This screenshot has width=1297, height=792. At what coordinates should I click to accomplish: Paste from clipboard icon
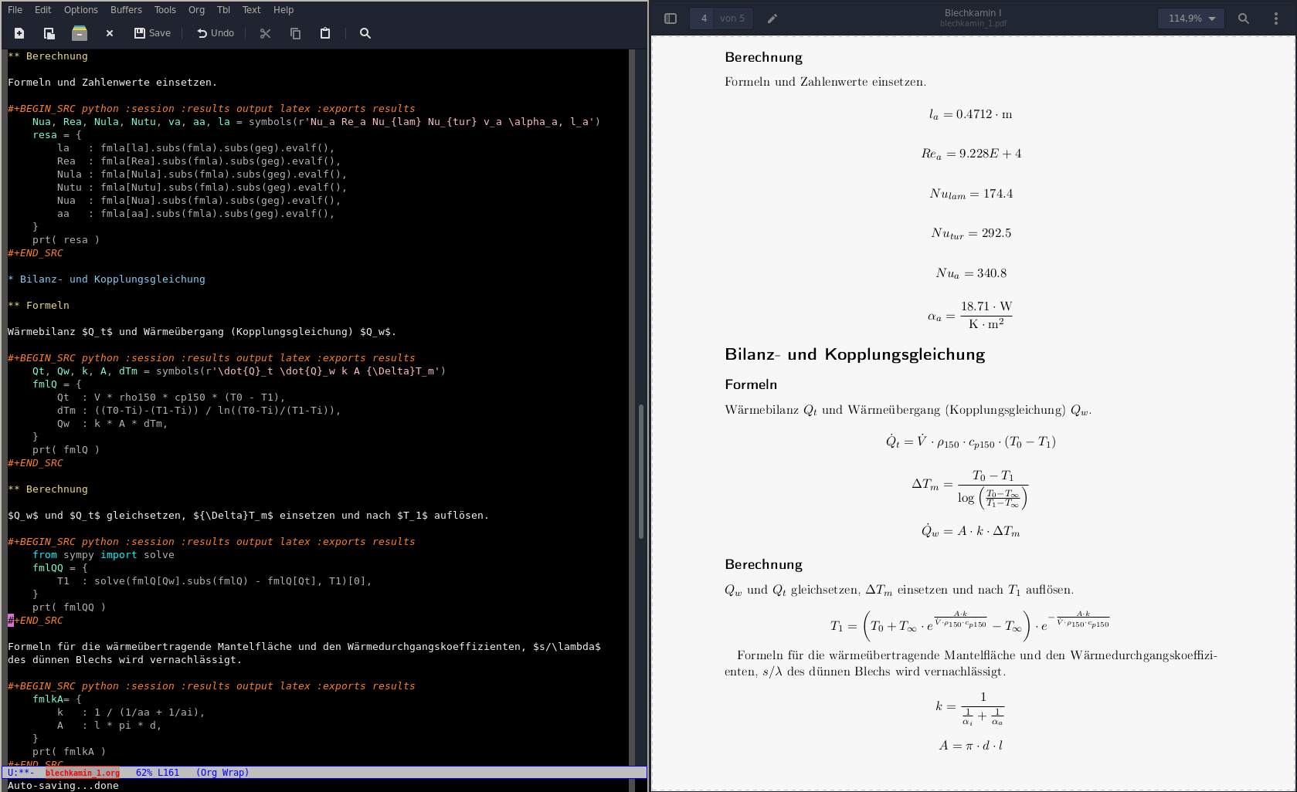[x=325, y=33]
